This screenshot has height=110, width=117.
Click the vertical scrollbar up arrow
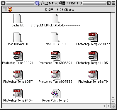(x=113, y=97)
